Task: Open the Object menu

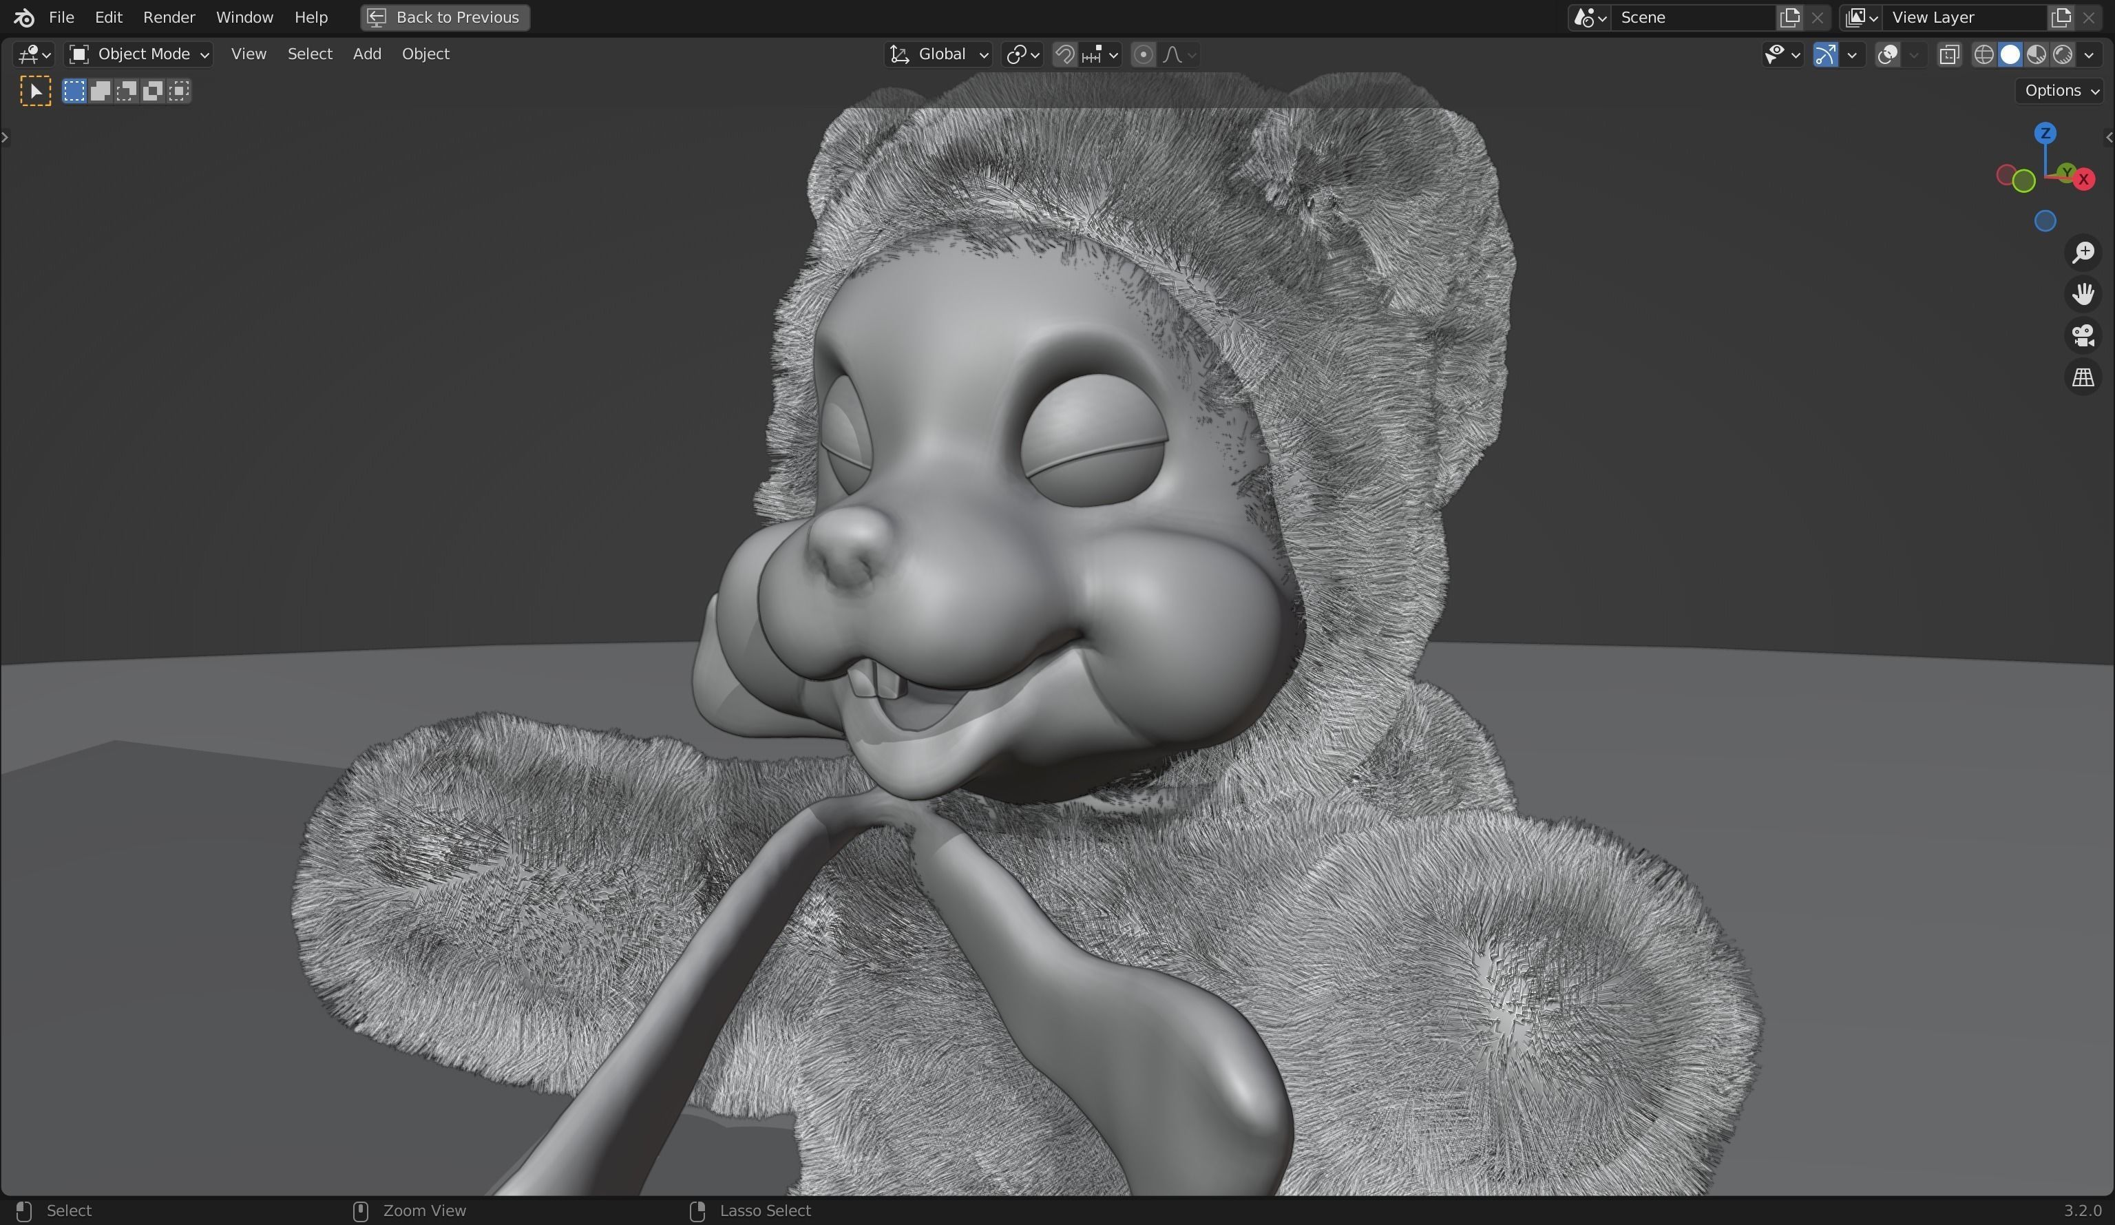Action: (425, 53)
